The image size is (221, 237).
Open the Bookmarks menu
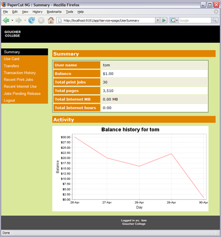point(54,12)
